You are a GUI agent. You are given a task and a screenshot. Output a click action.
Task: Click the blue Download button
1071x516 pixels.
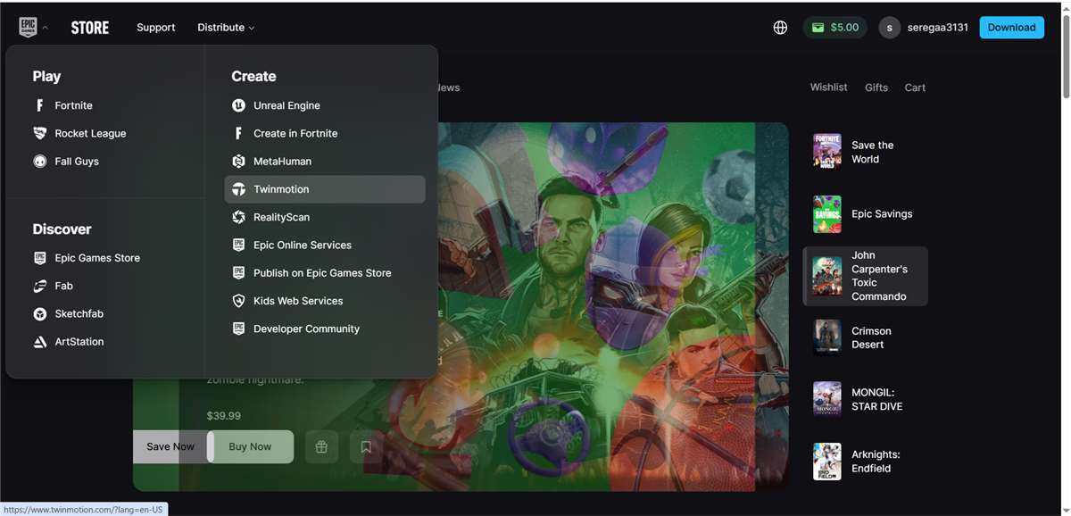(1011, 28)
